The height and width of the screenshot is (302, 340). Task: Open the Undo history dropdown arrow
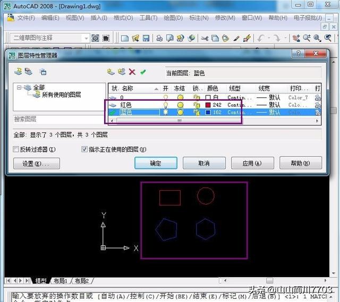click(x=269, y=38)
